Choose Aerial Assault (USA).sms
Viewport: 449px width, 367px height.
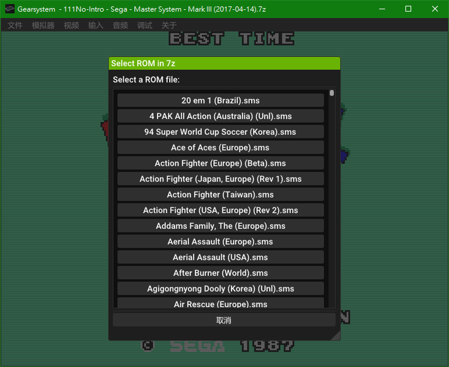(221, 257)
